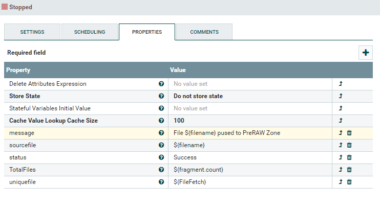The width and height of the screenshot is (380, 209).
Task: Switch to the Settings tab
Action: (32, 32)
